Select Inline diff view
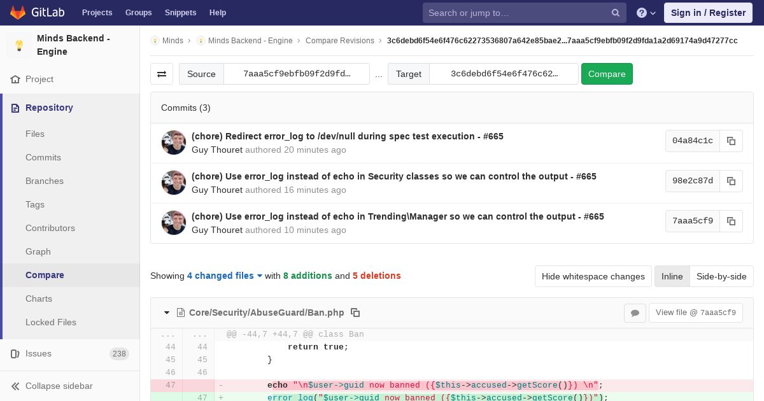Viewport: 764px width, 401px height. (672, 276)
